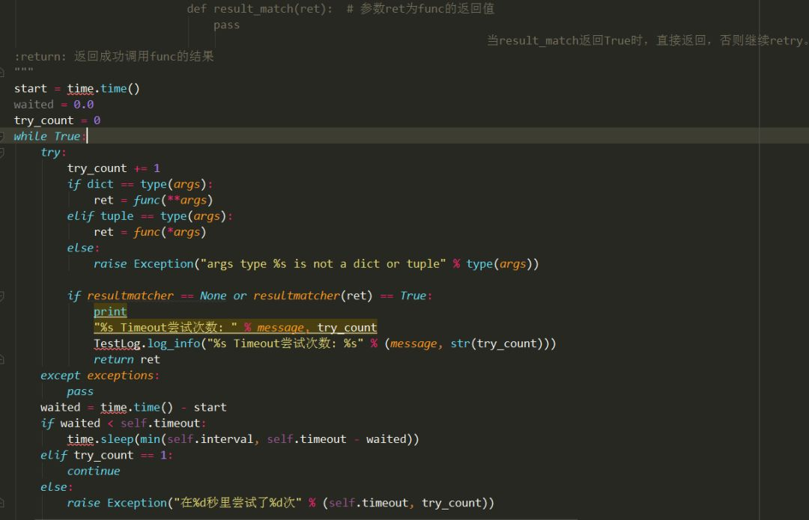Click raise Exception '在%d秒里尝试了%d次' line

click(281, 503)
